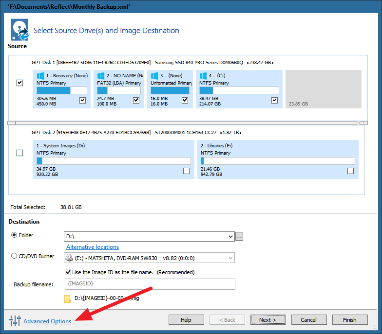
Task: Click C: partition usage bar
Action: (239, 90)
